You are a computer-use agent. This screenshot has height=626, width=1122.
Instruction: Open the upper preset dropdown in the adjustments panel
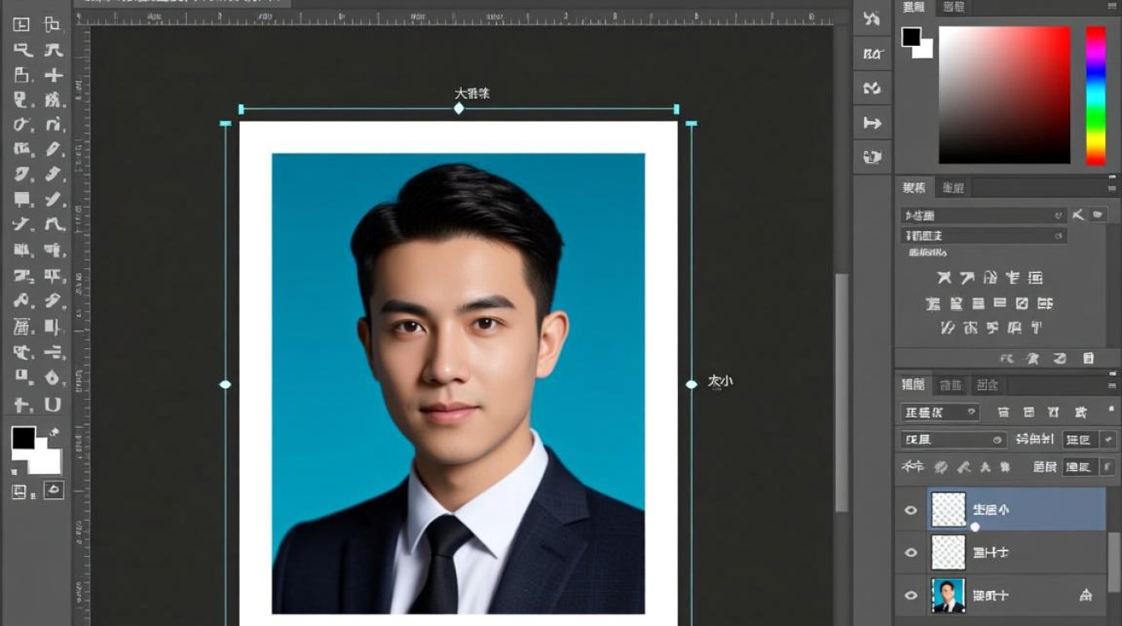[x=984, y=215]
